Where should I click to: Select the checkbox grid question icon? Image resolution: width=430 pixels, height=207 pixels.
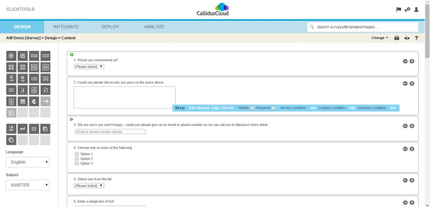(23, 67)
